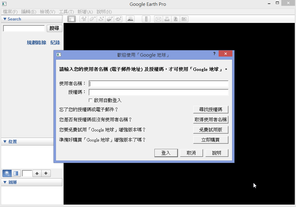
Task: Open the 工具(T) menu
Action: (66, 12)
